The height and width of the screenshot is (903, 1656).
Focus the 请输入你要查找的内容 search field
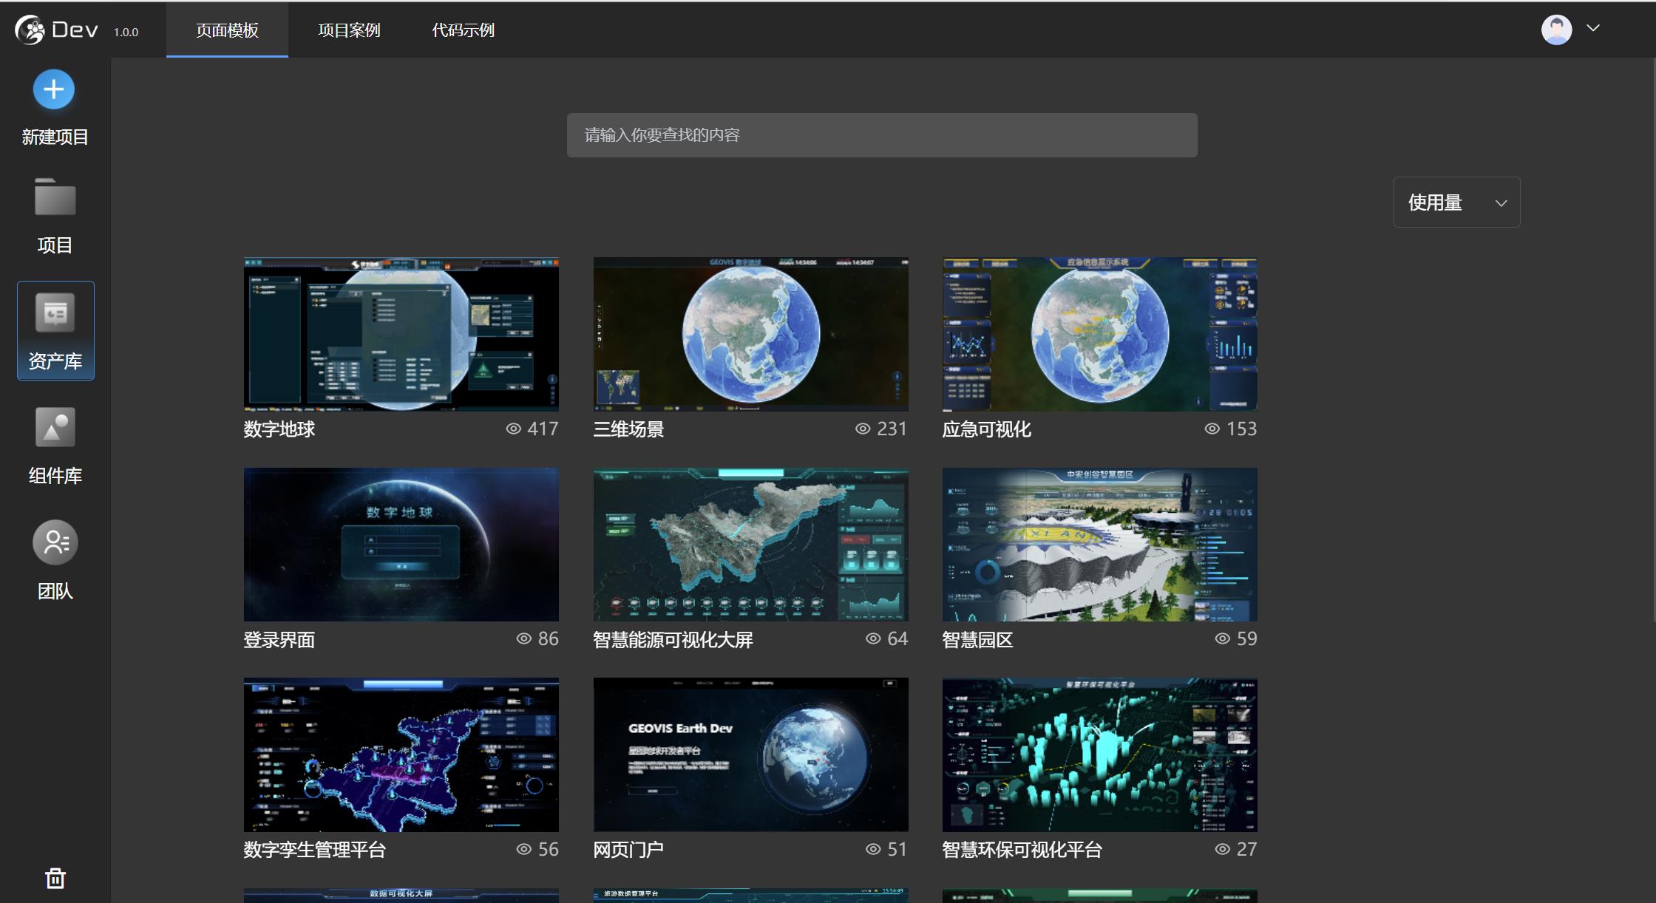click(882, 134)
